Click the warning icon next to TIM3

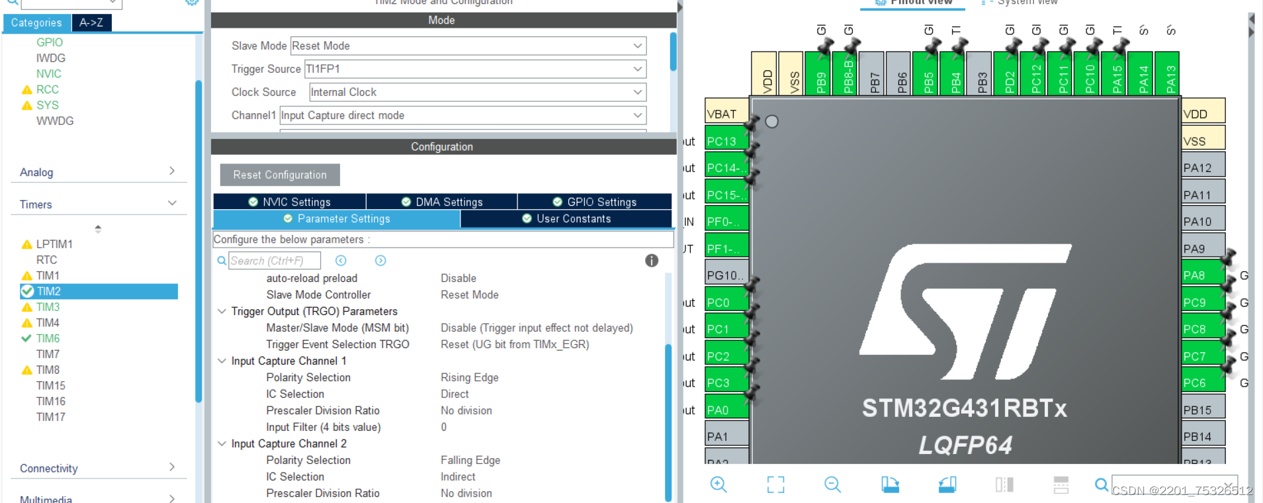pyautogui.click(x=27, y=307)
